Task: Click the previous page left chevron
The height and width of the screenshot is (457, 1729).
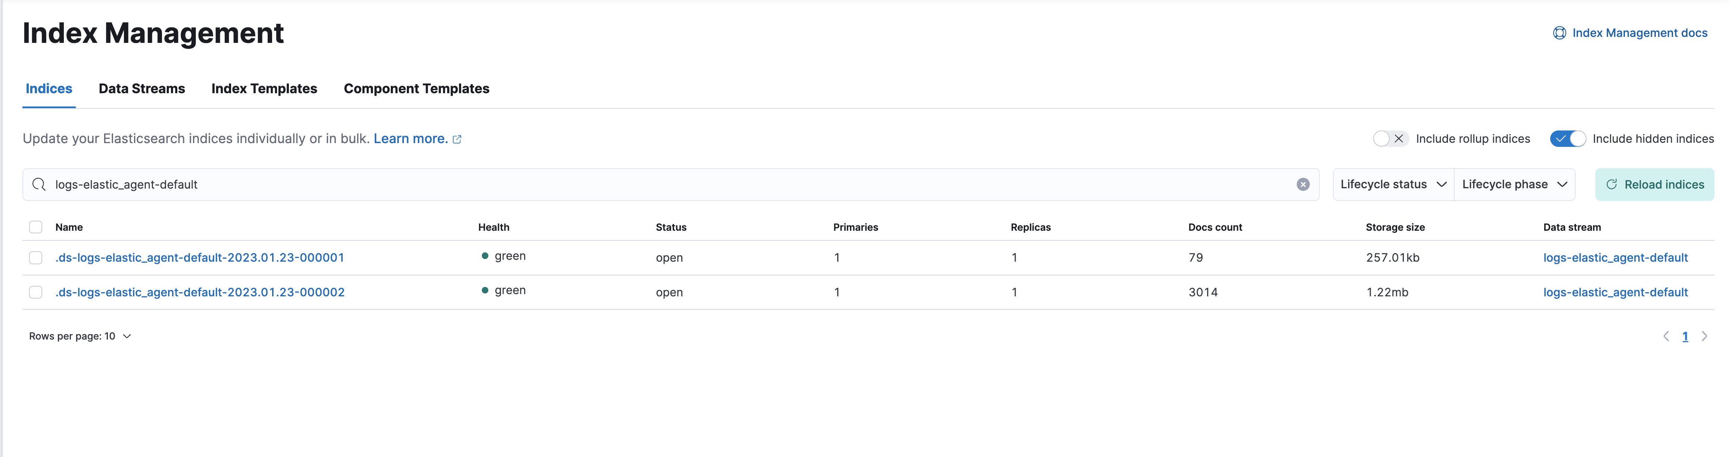Action: pyautogui.click(x=1666, y=336)
